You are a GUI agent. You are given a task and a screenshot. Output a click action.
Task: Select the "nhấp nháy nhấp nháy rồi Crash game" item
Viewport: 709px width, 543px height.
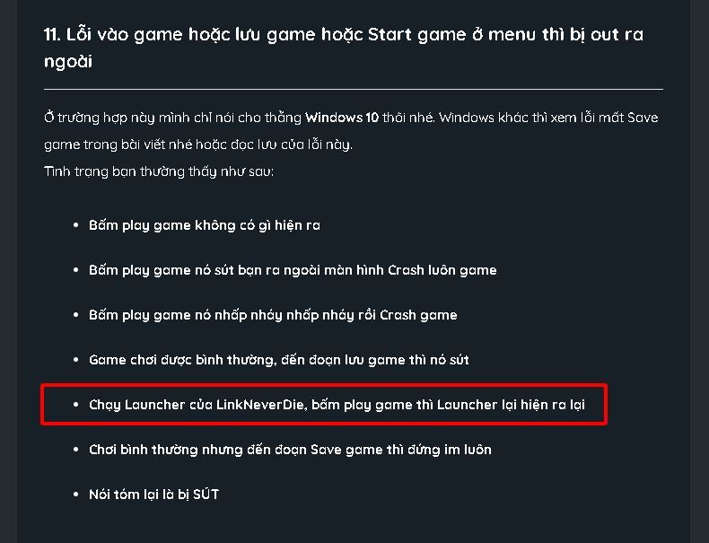click(x=273, y=315)
